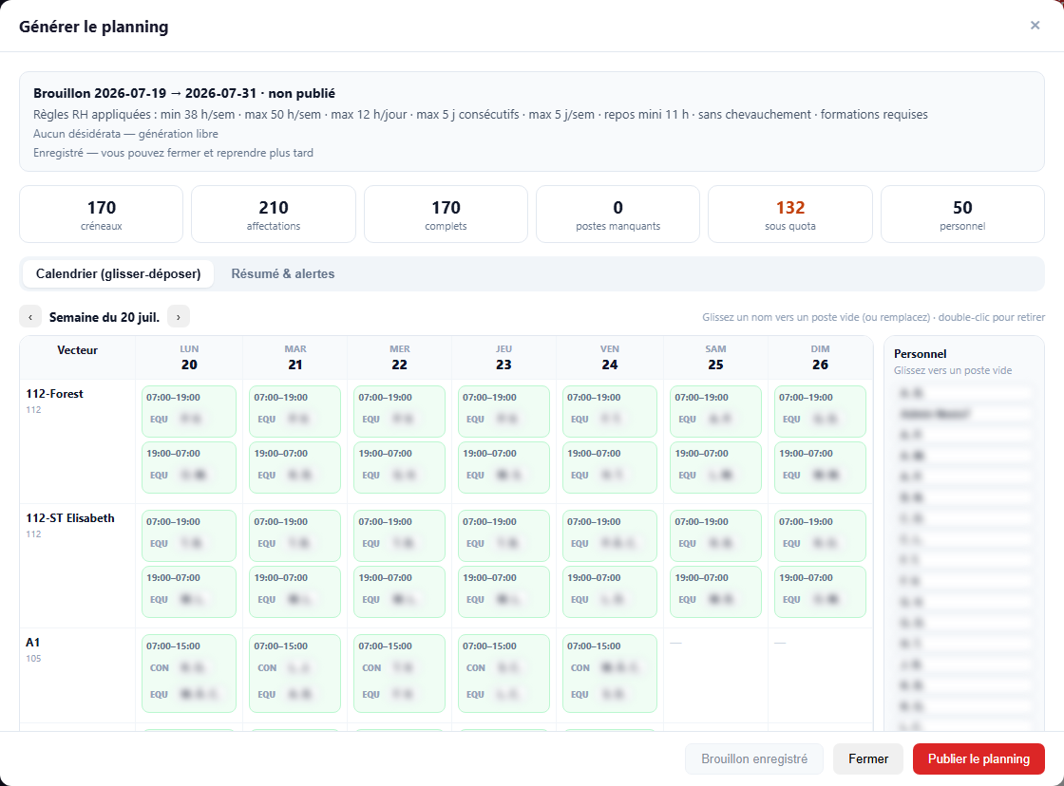Viewport: 1064px width, 786px height.
Task: Select 112-Forest Sunday 07:00–19:00 shift
Action: (x=820, y=411)
